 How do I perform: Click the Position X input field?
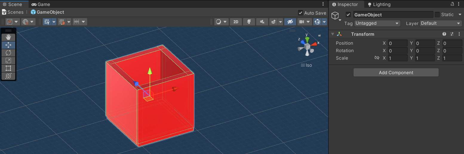398,43
